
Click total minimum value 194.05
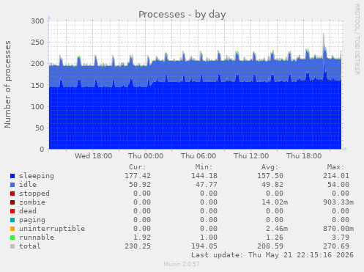point(204,246)
